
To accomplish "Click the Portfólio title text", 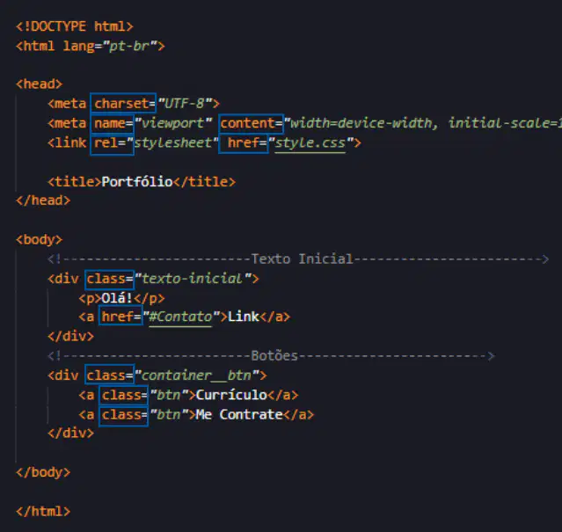I will click(x=137, y=182).
